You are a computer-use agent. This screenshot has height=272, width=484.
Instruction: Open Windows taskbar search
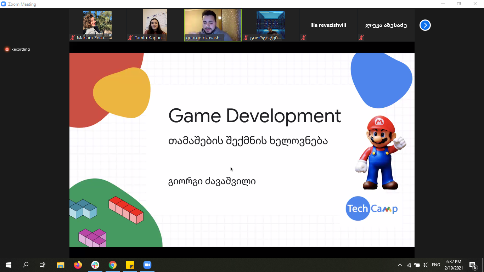pos(26,265)
